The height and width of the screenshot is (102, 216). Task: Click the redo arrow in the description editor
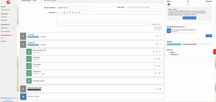(61, 13)
